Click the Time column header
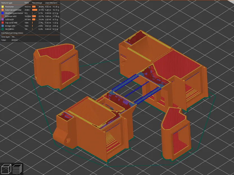 point(27,3)
